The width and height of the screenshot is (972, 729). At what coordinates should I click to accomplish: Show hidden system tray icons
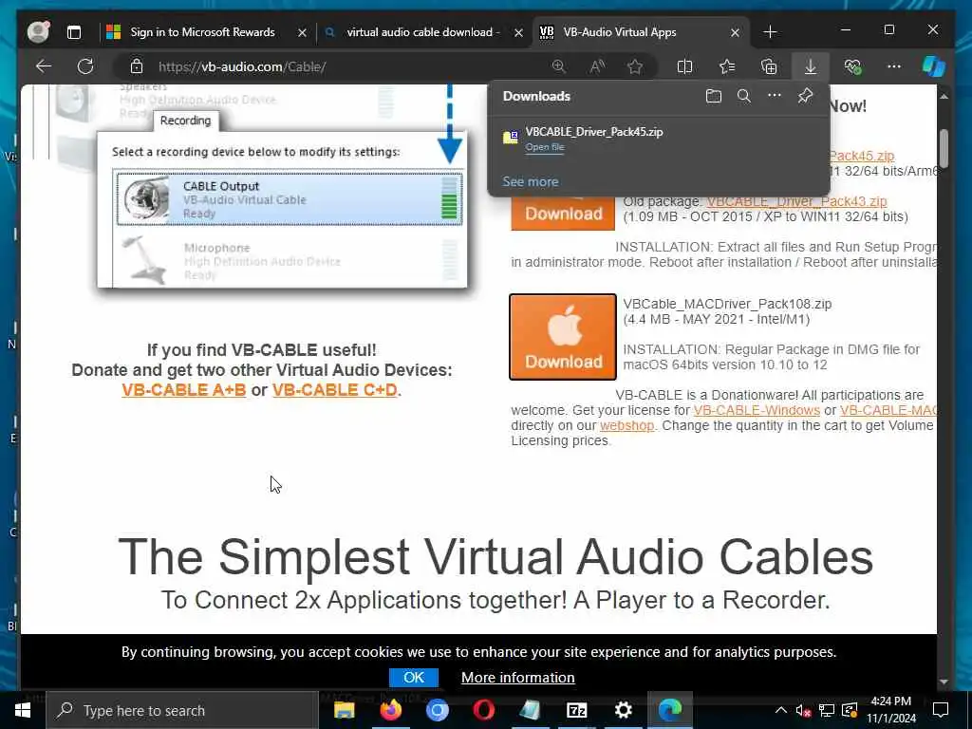point(780,710)
